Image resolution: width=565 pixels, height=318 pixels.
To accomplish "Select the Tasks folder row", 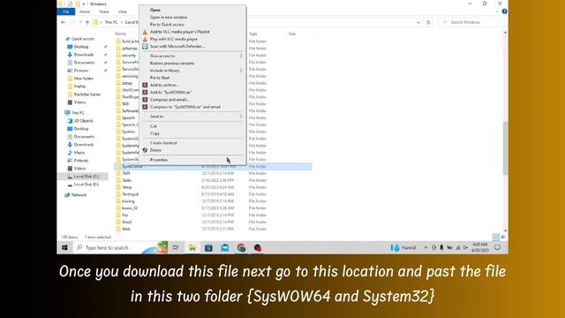I will point(214,180).
